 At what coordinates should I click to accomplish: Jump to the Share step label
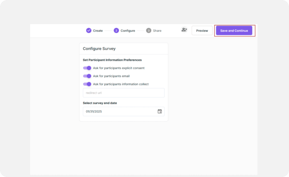[x=157, y=31]
